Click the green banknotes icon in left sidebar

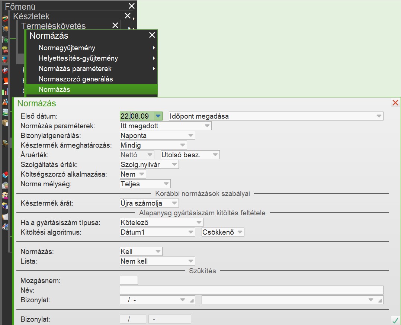click(5, 39)
